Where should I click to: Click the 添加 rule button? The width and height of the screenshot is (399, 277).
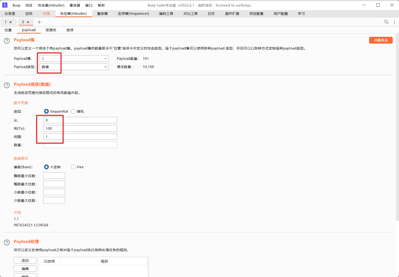[25, 261]
